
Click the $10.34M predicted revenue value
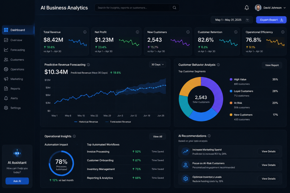click(56, 72)
